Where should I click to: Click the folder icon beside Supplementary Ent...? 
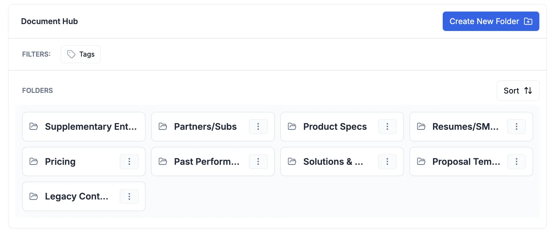pyautogui.click(x=34, y=127)
